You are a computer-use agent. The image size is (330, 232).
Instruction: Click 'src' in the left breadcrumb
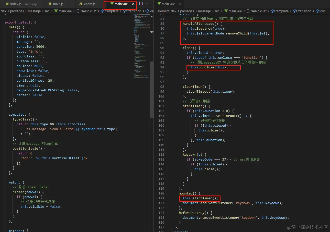[x=47, y=11]
